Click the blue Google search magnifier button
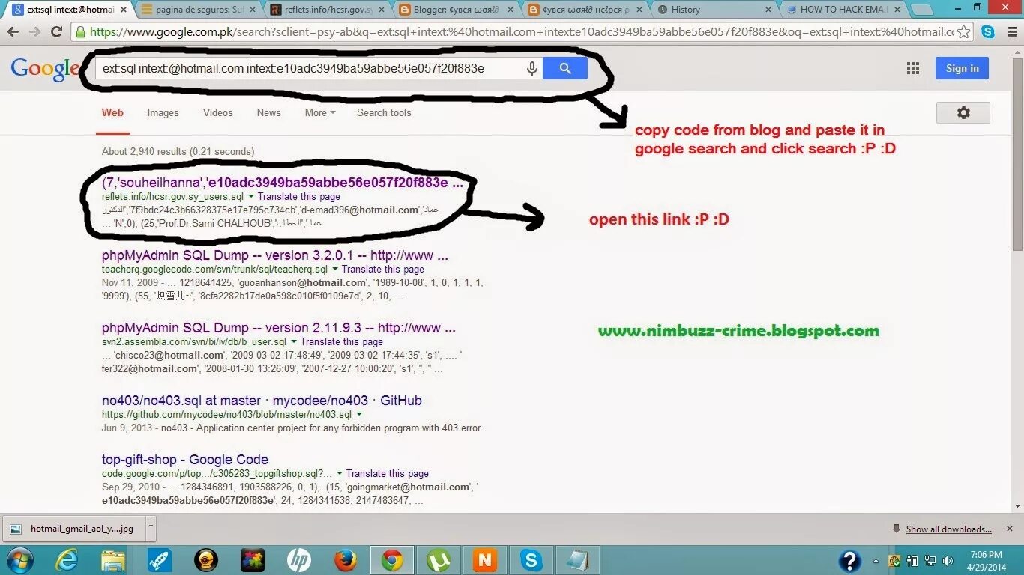This screenshot has height=575, width=1024. 565,68
